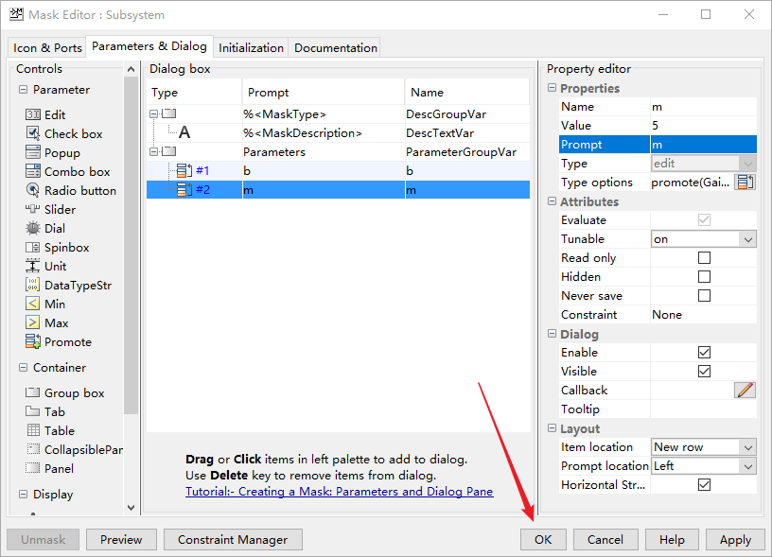Collapse the Parameter controls section
The image size is (772, 557).
tap(23, 90)
